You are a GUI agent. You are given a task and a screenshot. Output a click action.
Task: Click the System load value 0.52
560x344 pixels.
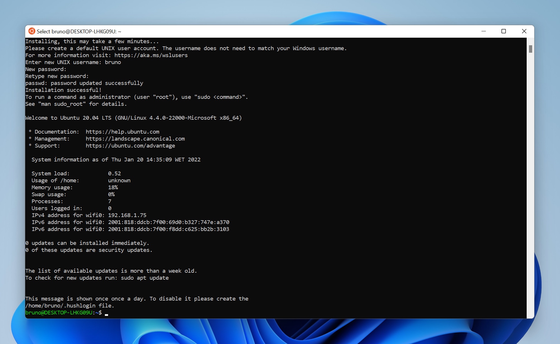(114, 173)
